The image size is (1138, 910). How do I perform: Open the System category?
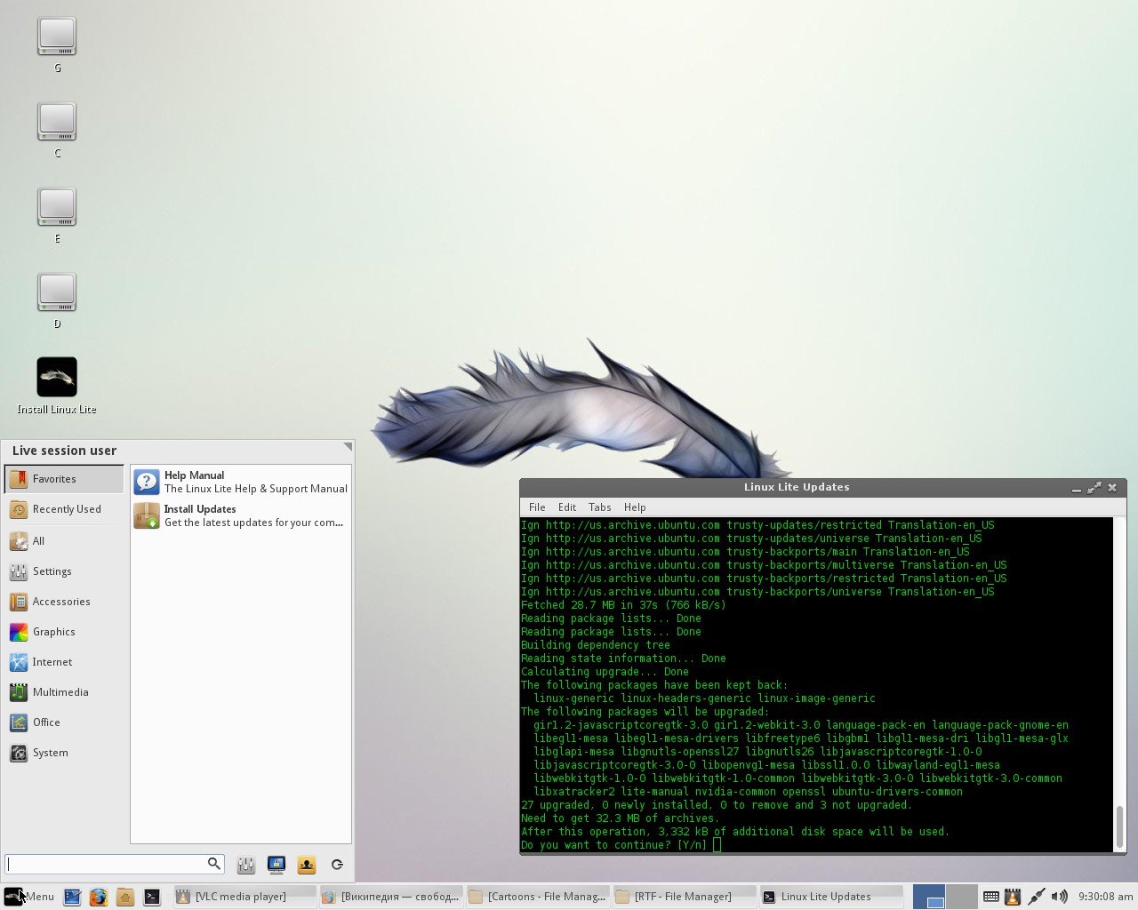[64, 753]
